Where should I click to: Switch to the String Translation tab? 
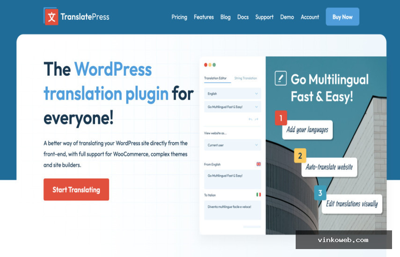[x=246, y=78]
